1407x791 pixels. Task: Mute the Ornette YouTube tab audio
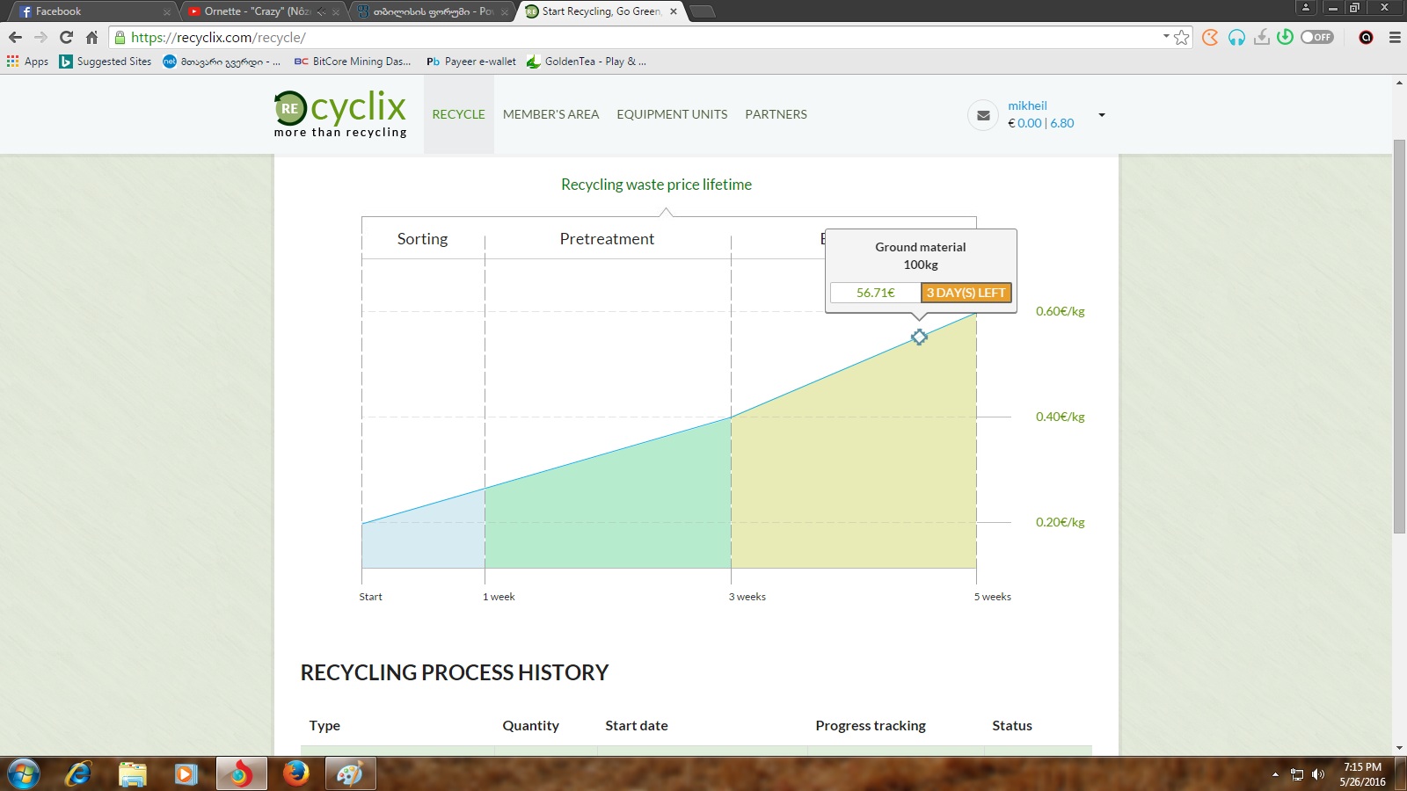click(x=321, y=12)
